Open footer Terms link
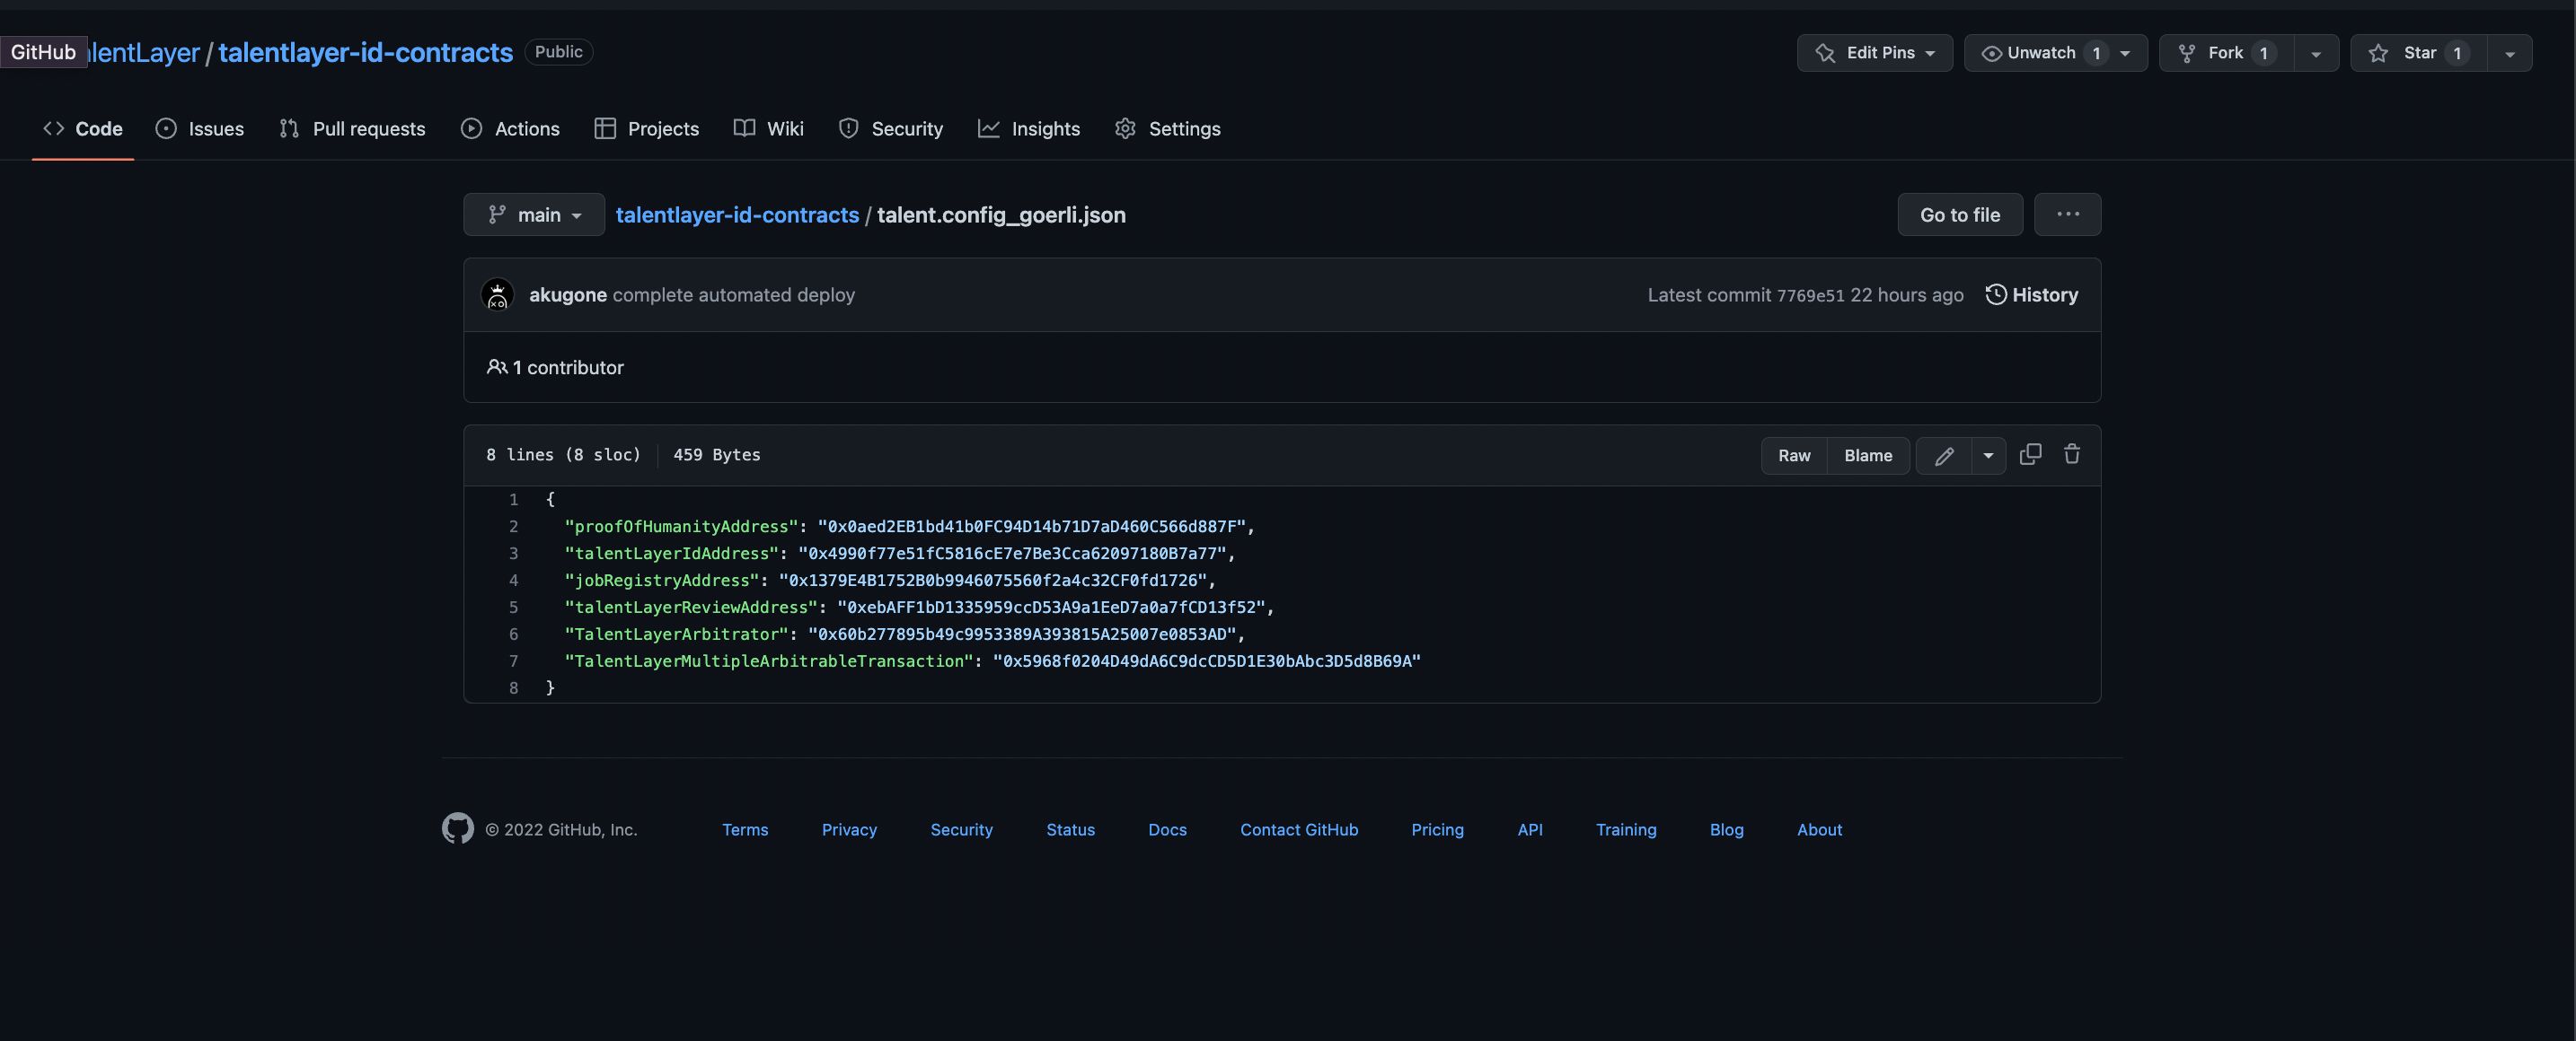The image size is (2576, 1041). pos(745,829)
